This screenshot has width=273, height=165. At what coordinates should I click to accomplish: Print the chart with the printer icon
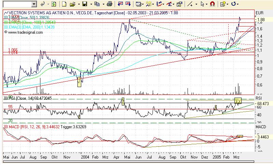109,4
